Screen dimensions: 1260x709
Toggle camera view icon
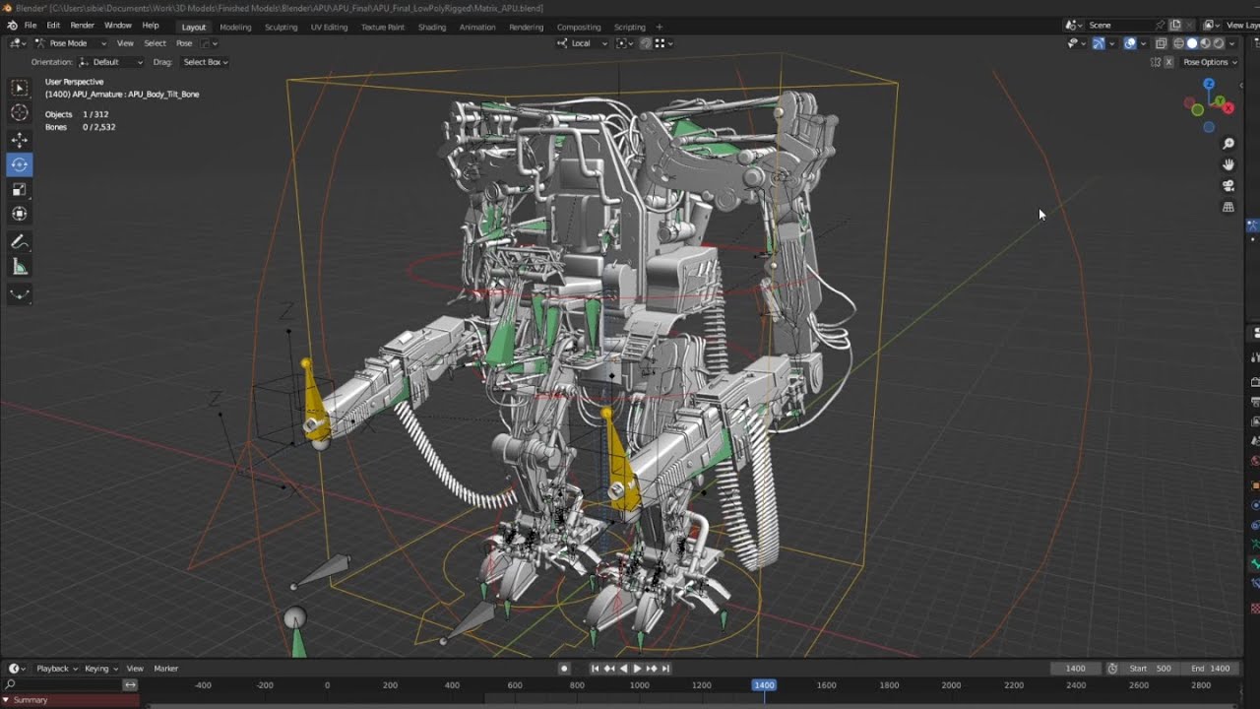tap(1228, 185)
